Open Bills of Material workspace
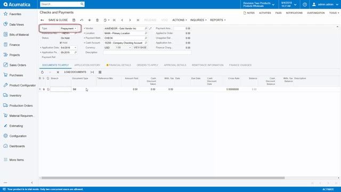Screen dimensions: 341x192 pyautogui.click(x=19, y=35)
